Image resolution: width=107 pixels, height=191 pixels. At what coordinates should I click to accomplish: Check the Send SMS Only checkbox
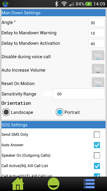point(97,135)
